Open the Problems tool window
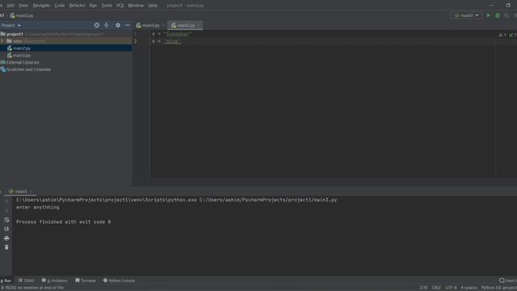517x291 pixels. [54, 280]
